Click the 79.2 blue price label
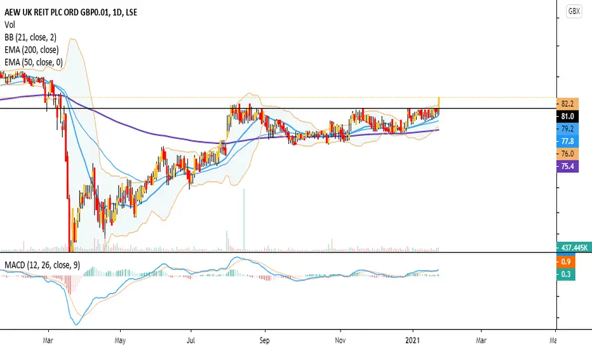Viewport: 592px width, 349px height. click(567, 129)
